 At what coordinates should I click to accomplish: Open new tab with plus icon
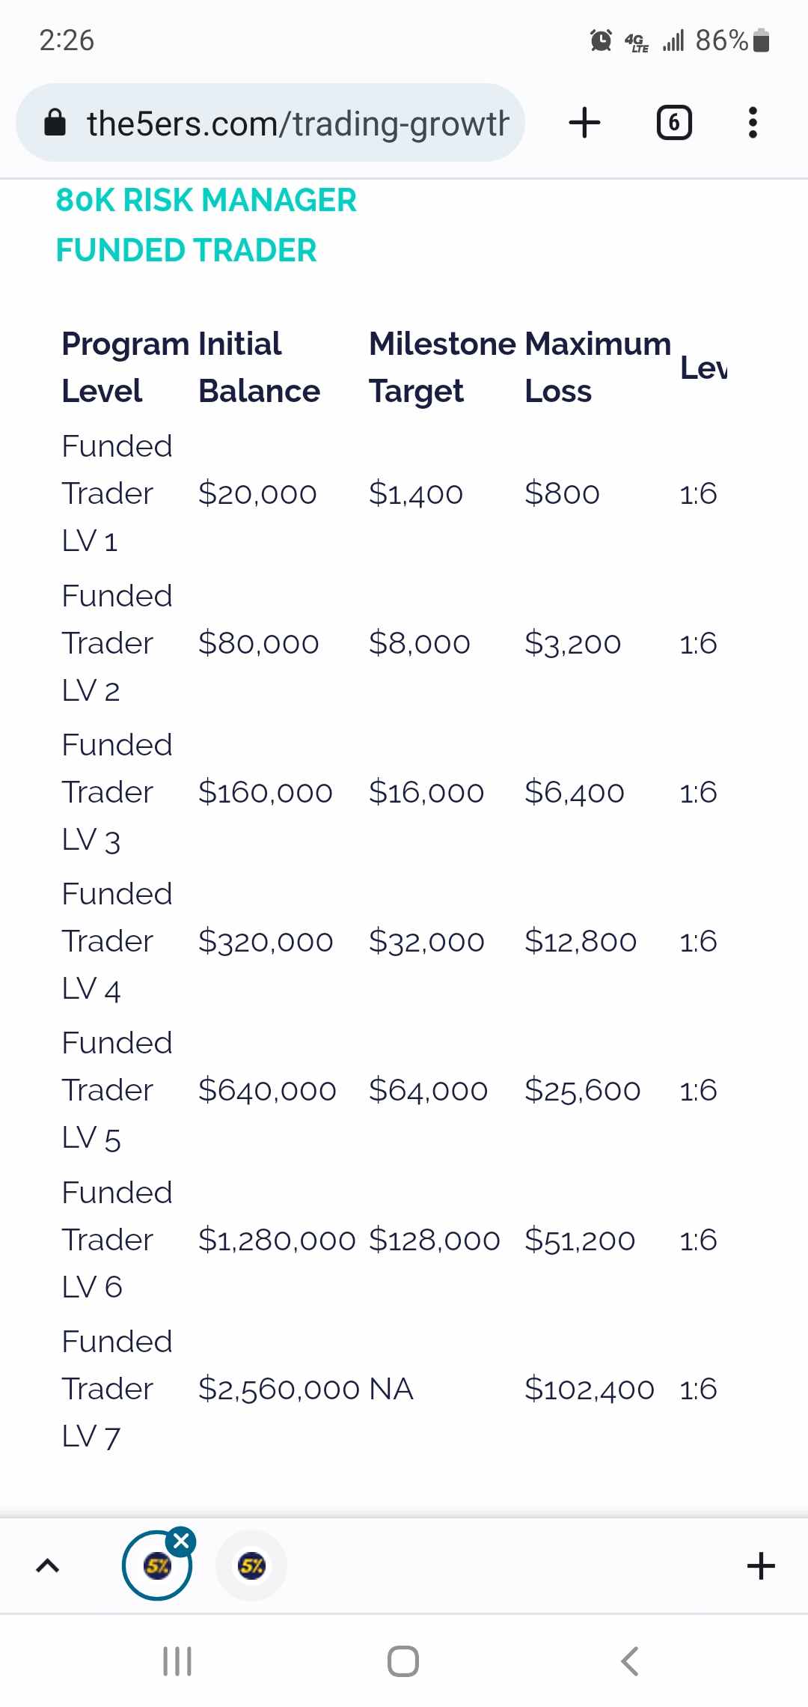(x=584, y=122)
